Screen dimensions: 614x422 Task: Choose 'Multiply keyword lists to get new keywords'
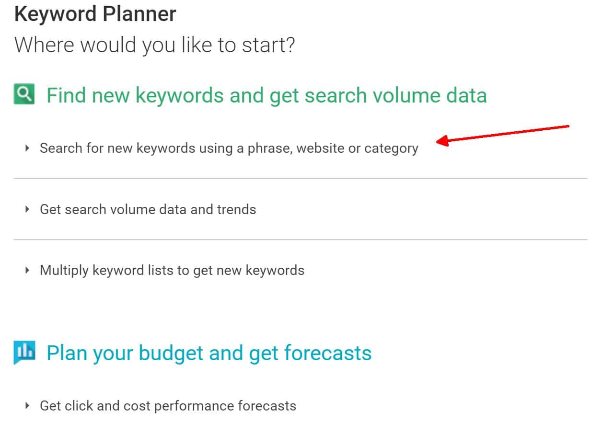[172, 270]
